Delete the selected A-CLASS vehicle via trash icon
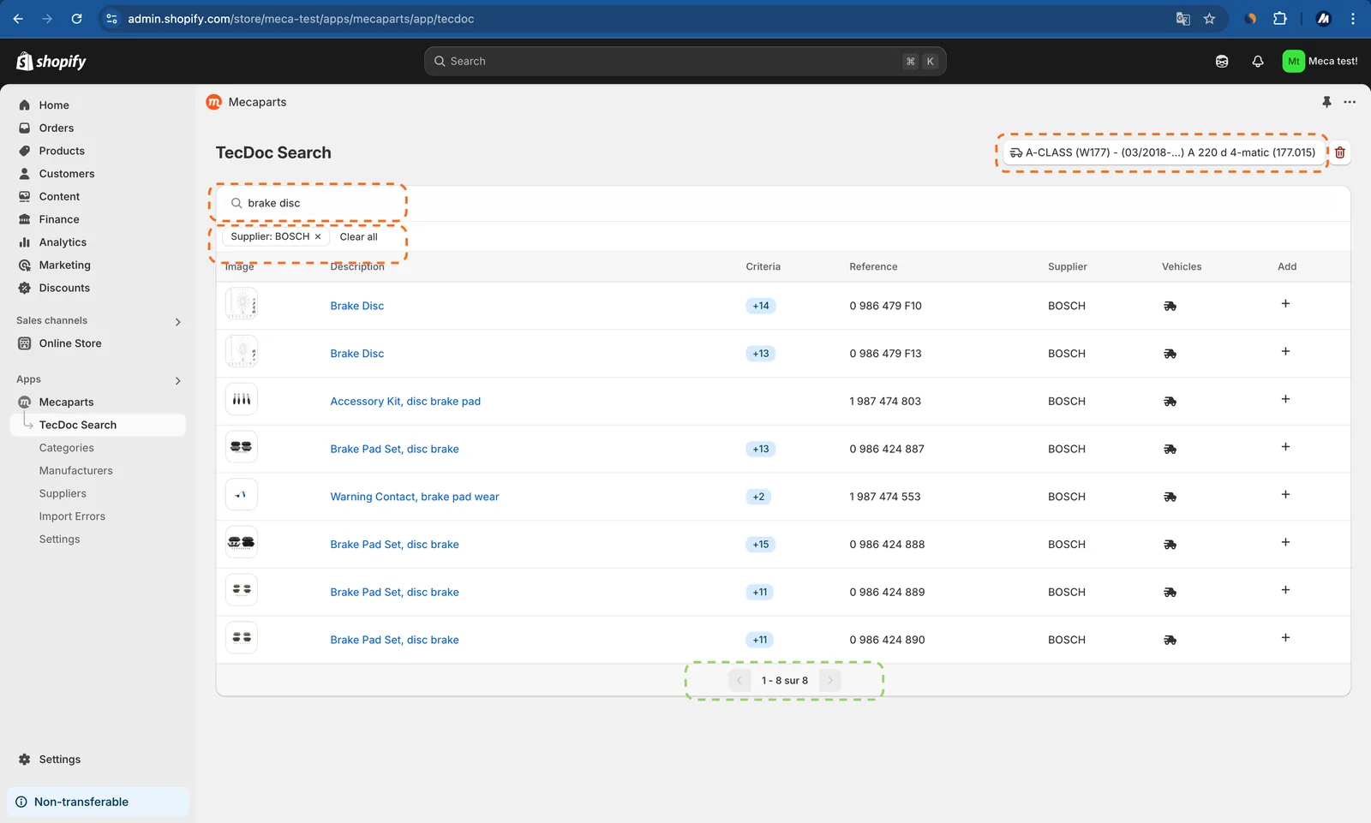The width and height of the screenshot is (1371, 823). tap(1340, 152)
